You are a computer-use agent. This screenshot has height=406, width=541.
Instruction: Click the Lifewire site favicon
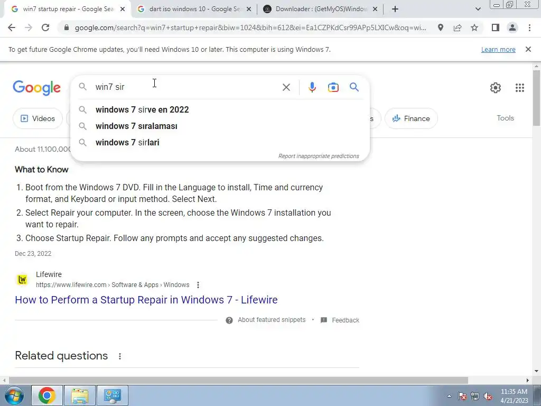[x=22, y=279]
